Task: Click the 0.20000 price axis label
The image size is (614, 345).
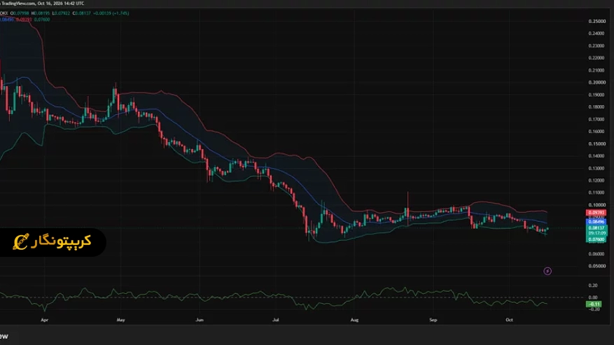Action: (596, 83)
